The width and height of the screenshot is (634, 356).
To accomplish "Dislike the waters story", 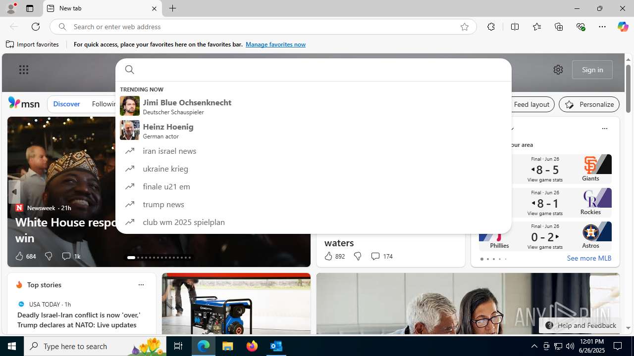I will (x=357, y=256).
